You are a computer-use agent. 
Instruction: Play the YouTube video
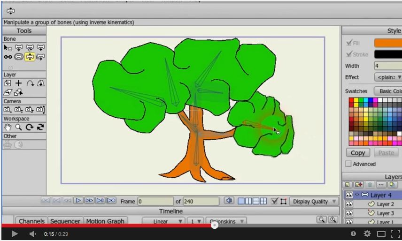click(15, 233)
